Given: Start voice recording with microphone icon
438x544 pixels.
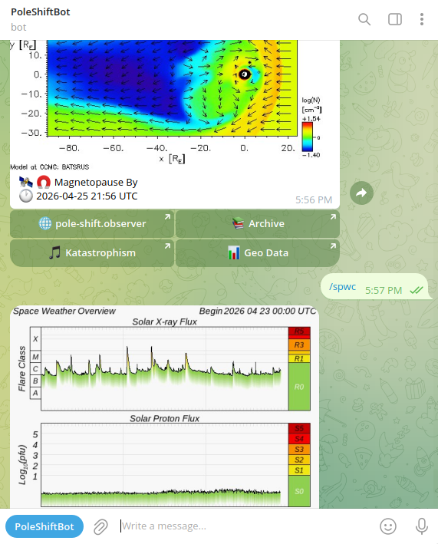Looking at the screenshot, I should [421, 526].
